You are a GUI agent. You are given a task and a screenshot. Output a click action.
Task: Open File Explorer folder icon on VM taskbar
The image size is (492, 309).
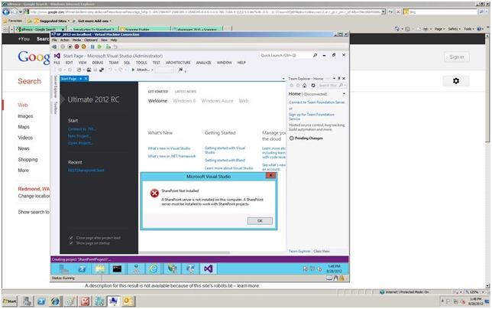[x=100, y=268]
